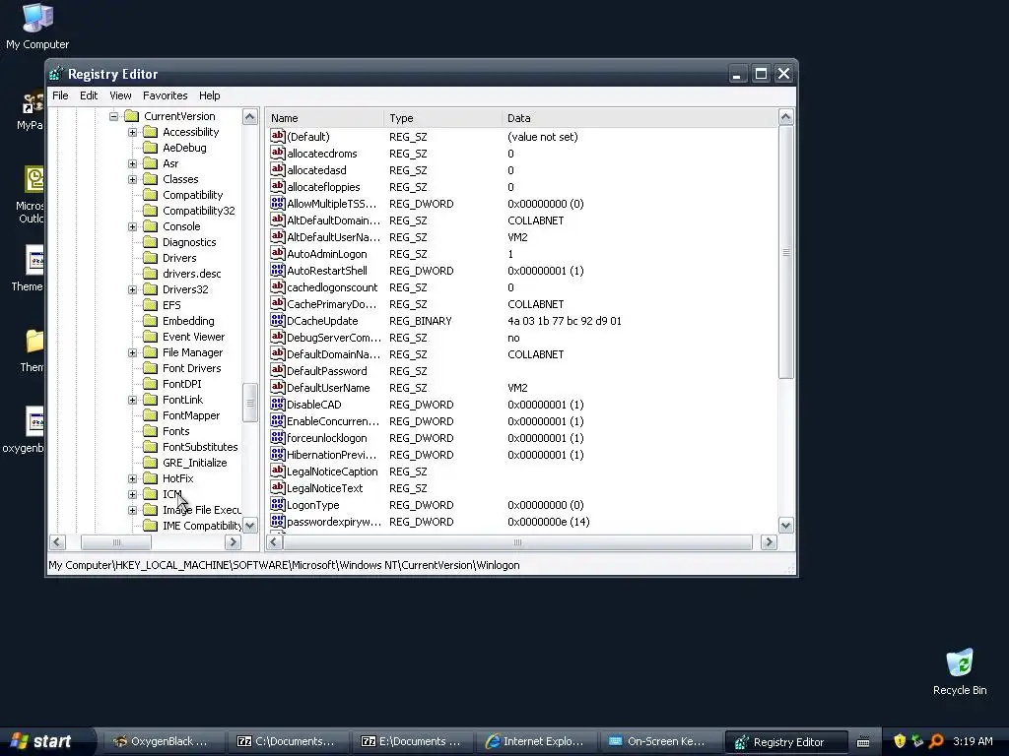Click the values pane scroll down arrow
Viewport: 1009px width, 756px height.
(785, 526)
